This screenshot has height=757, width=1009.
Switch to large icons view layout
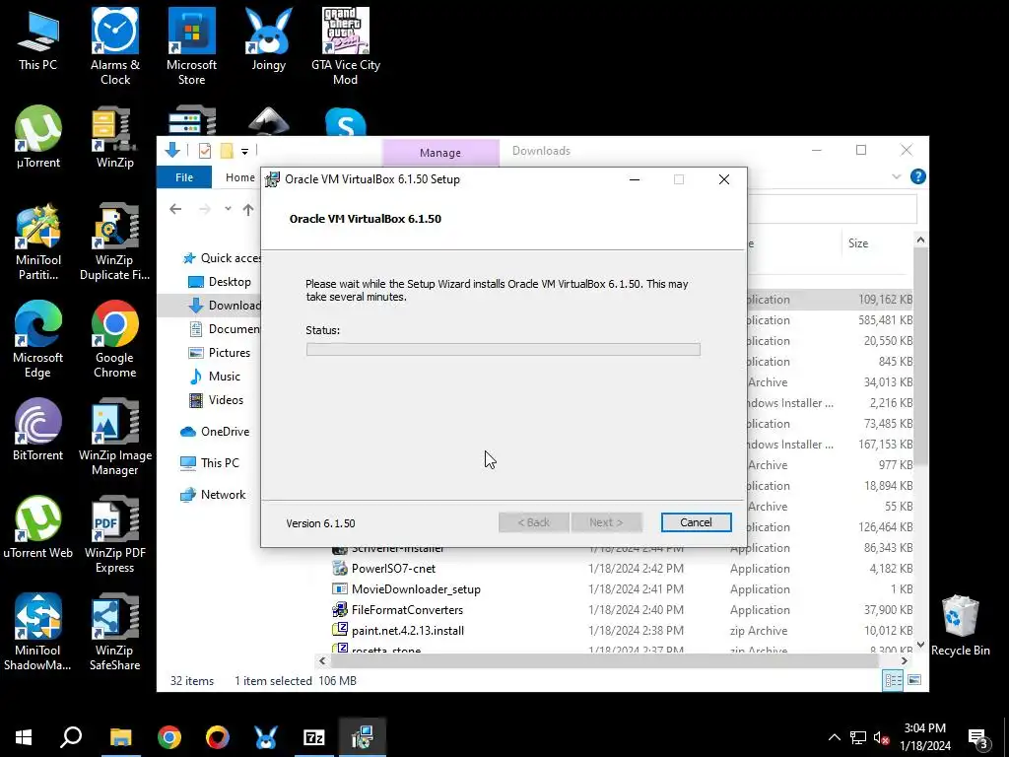point(913,680)
